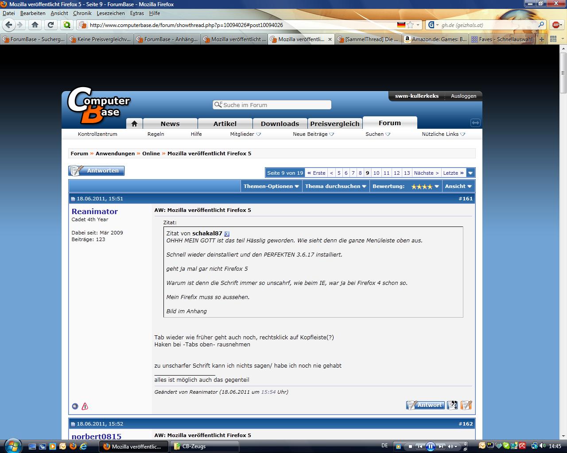The height and width of the screenshot is (453, 567).
Task: Launch Firefox from quick launch bar
Action: click(x=72, y=446)
